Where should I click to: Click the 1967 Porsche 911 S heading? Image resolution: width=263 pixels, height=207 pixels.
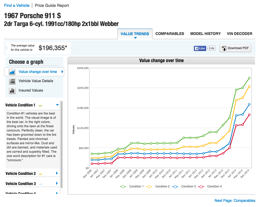[32, 16]
